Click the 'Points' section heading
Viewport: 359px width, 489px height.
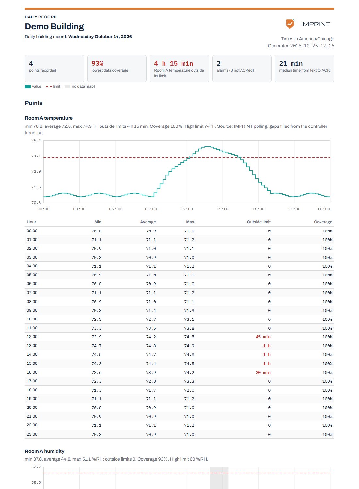coord(34,103)
